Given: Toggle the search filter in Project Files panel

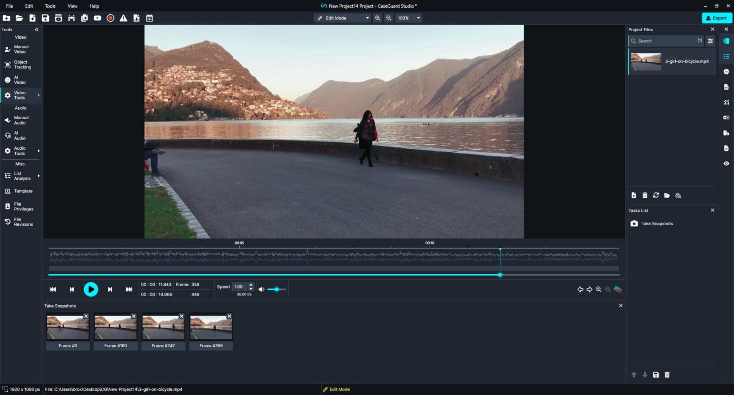Looking at the screenshot, I should [x=710, y=41].
